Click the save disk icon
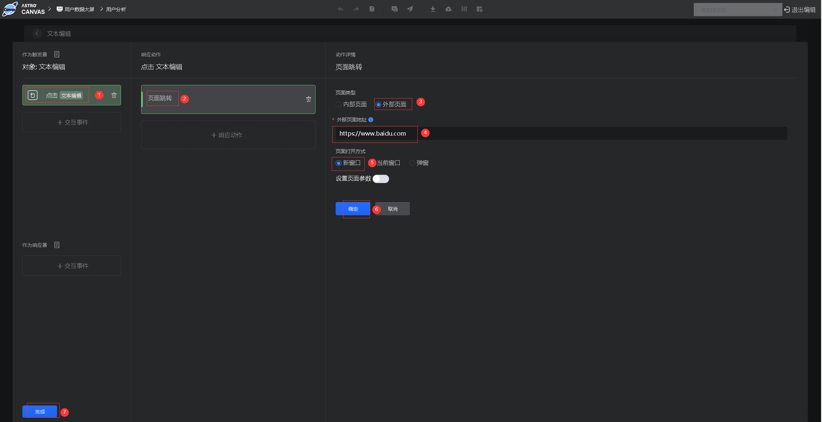 [372, 9]
